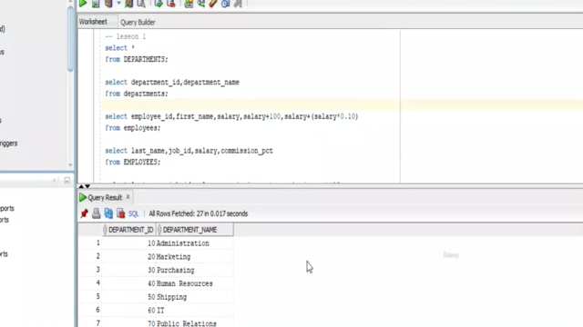The image size is (583, 327).
Task: Open the SQL History icon
Action: [225, 4]
